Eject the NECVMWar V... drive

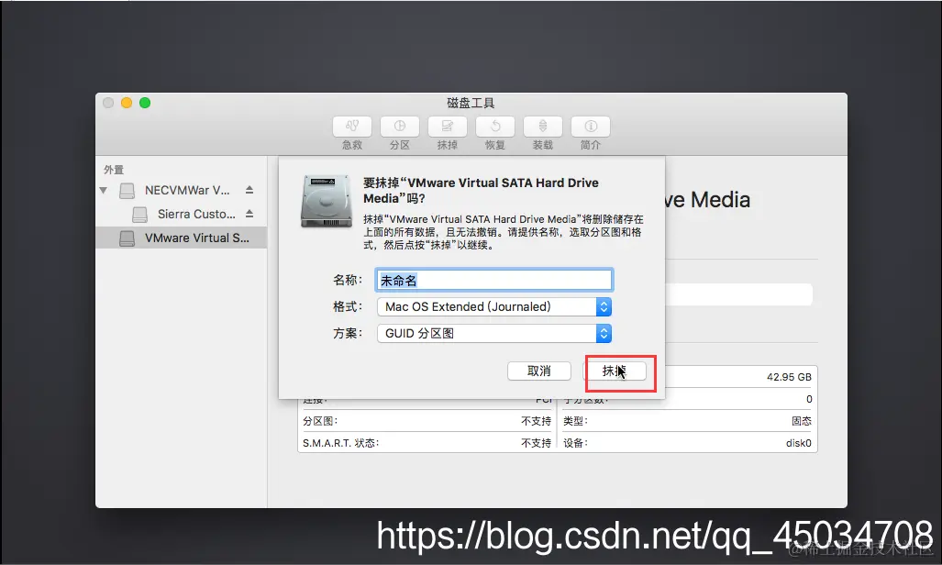[249, 190]
